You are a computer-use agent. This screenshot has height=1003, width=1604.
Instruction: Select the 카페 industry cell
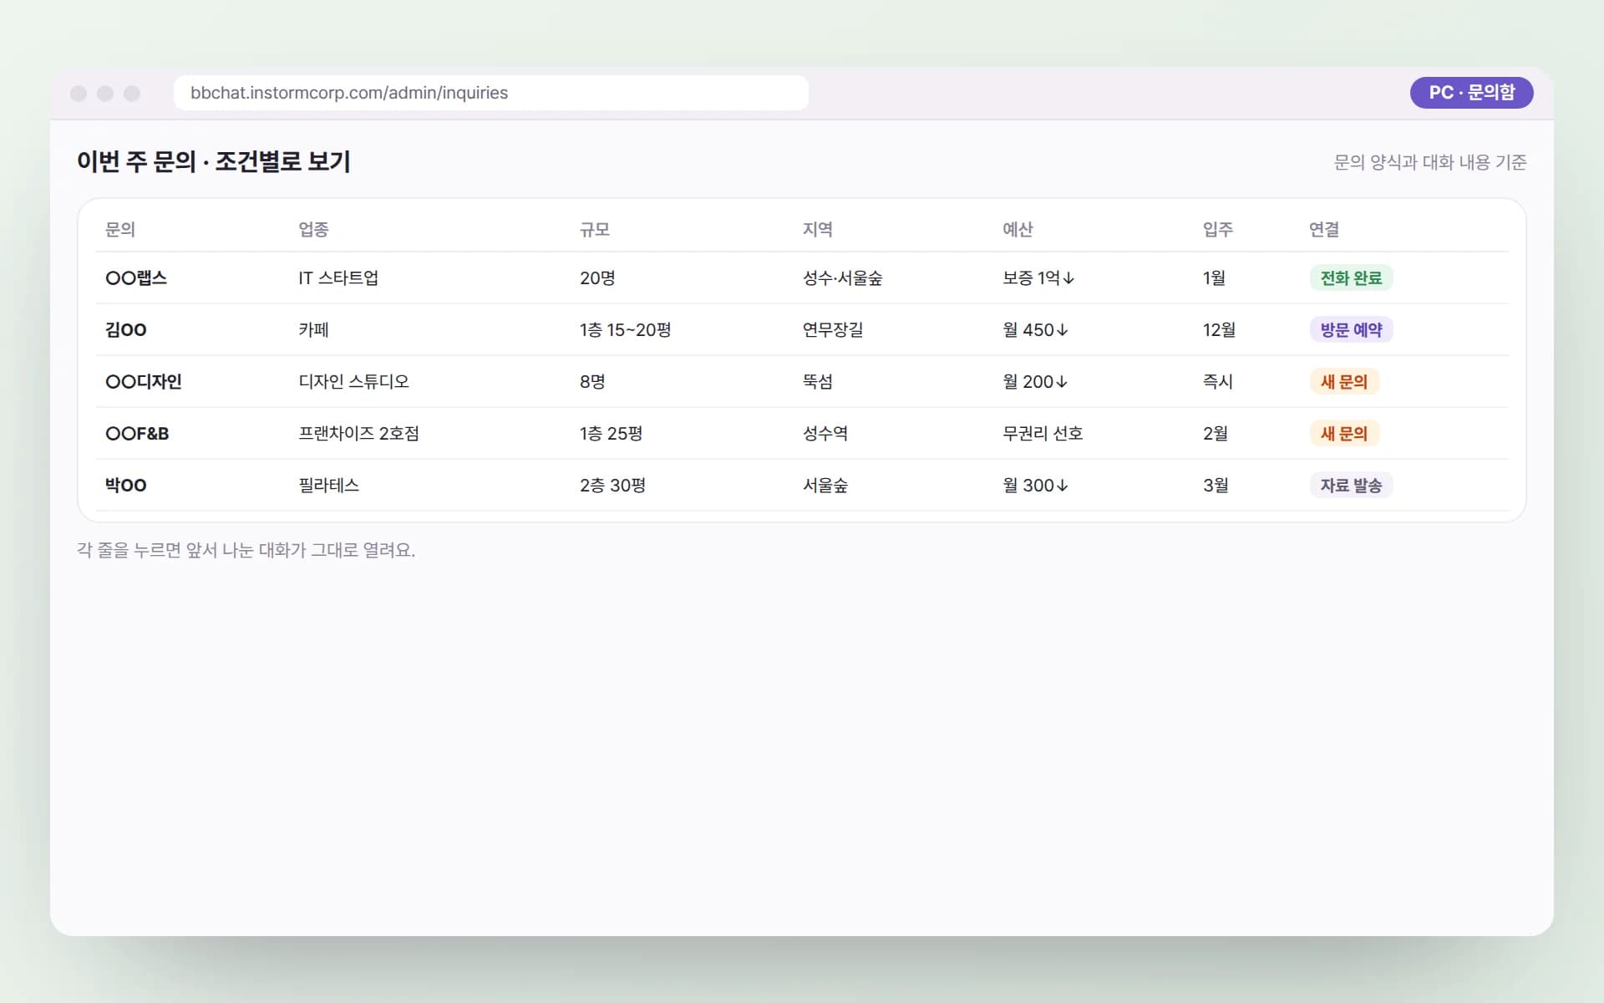(313, 329)
